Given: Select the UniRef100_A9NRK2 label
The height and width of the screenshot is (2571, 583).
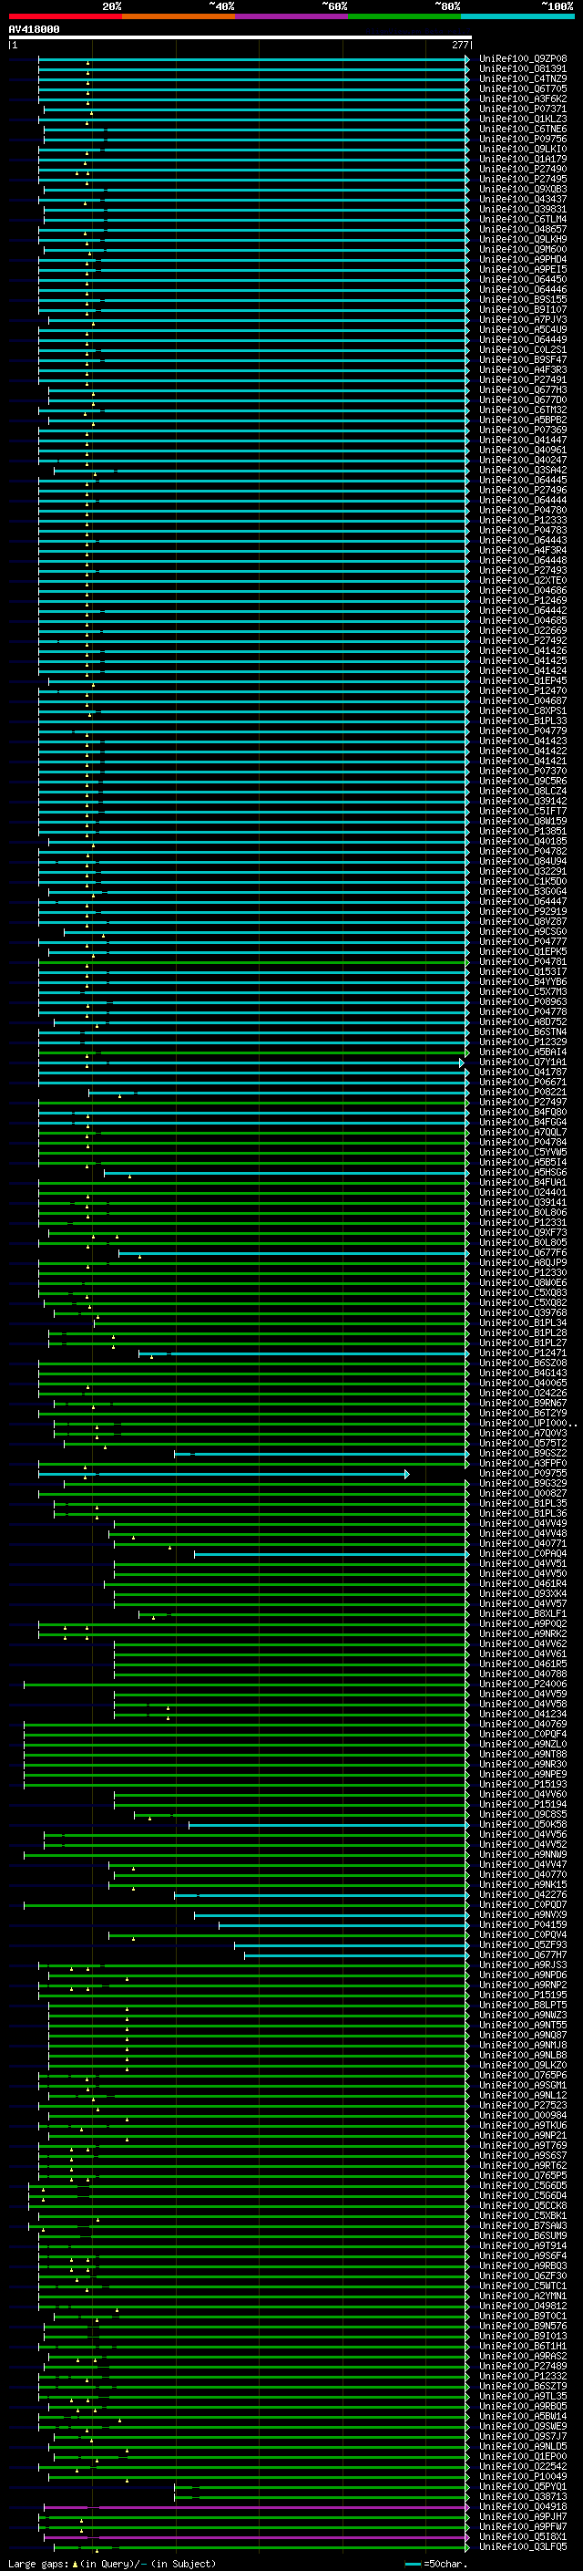Looking at the screenshot, I should coord(523,1633).
